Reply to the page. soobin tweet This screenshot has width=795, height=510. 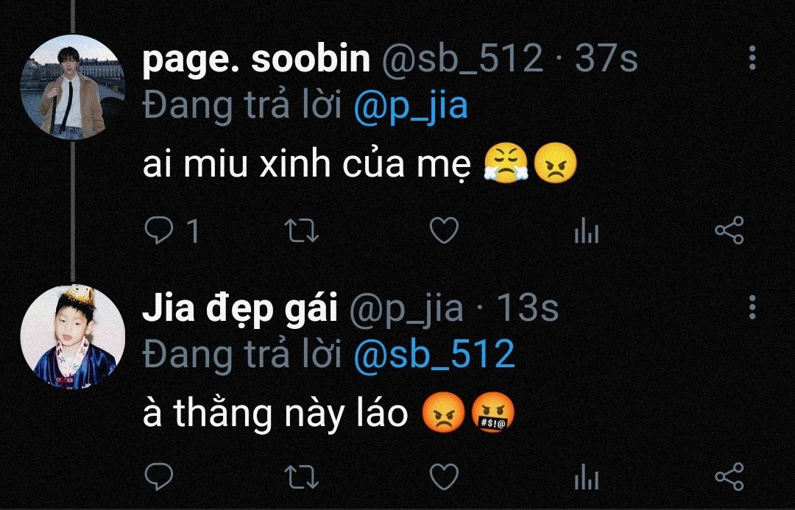point(159,230)
